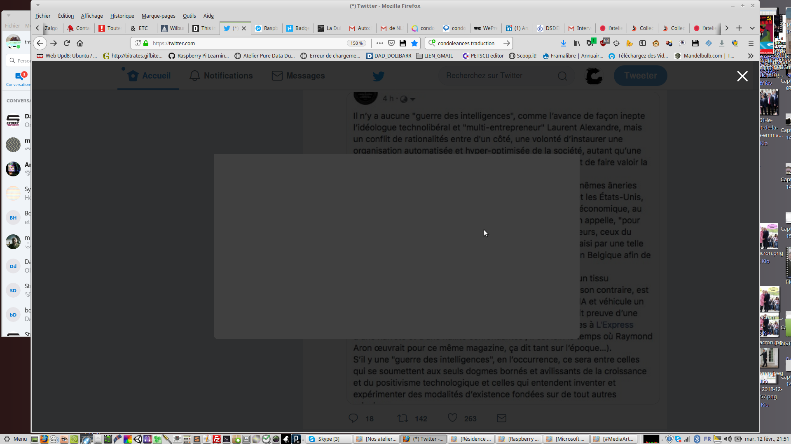This screenshot has width=791, height=444.
Task: Open the Notifications link
Action: (x=221, y=76)
